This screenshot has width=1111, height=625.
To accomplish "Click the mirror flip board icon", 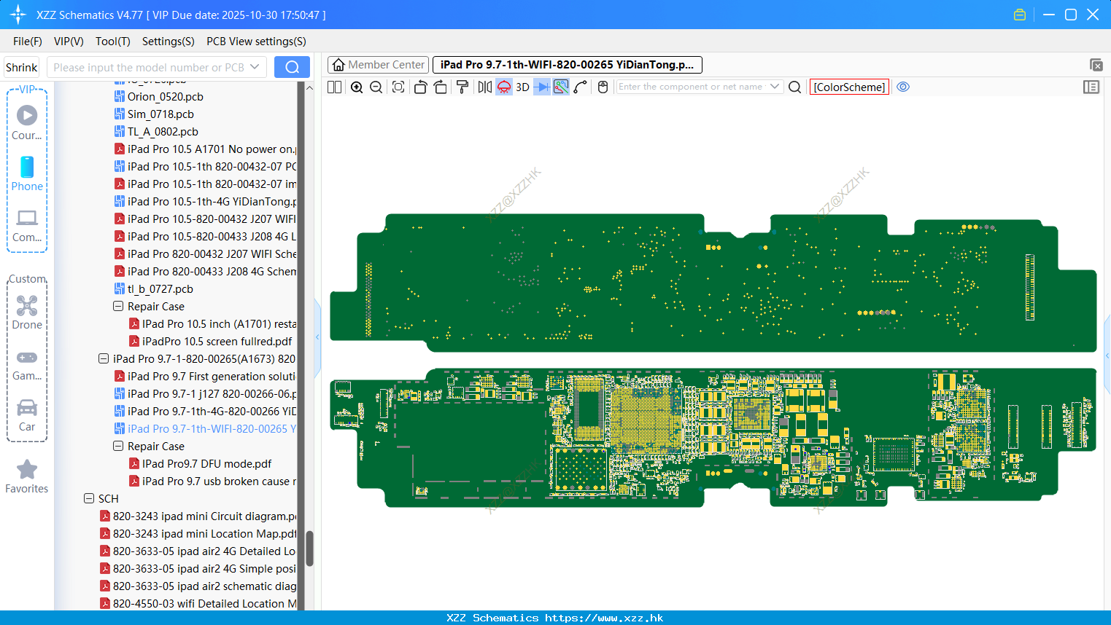I will tap(485, 87).
